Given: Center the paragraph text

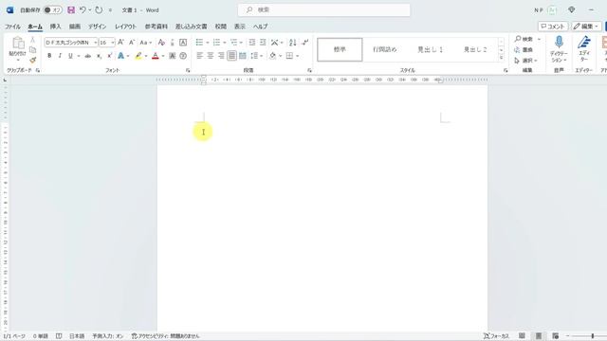Looking at the screenshot, I should pyautogui.click(x=211, y=56).
